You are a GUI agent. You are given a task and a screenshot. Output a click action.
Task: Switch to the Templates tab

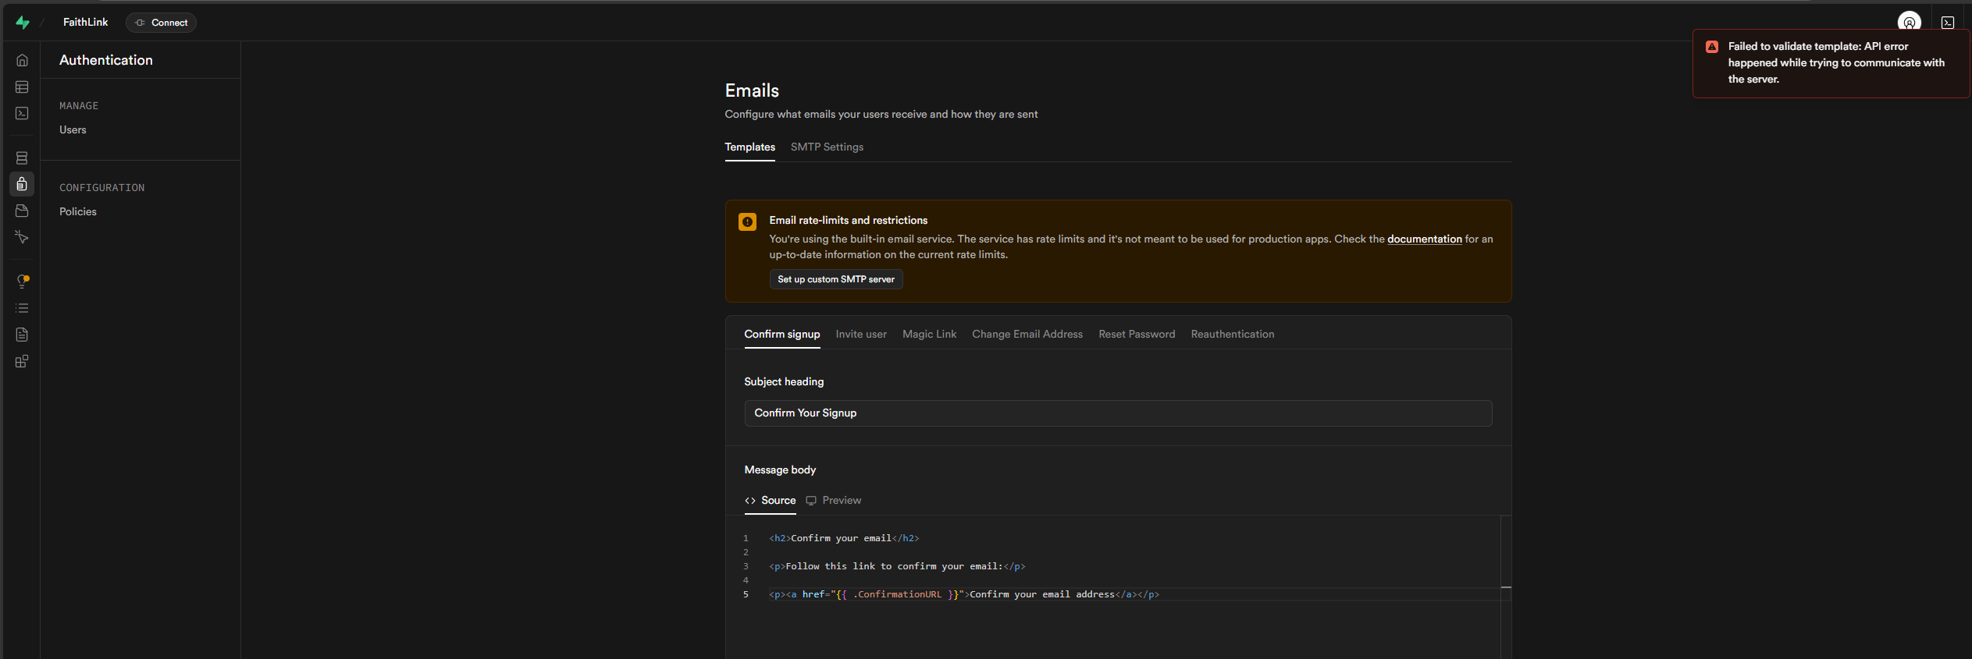749,147
